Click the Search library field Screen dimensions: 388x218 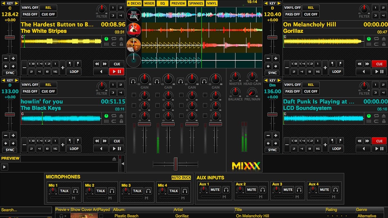tap(26, 210)
